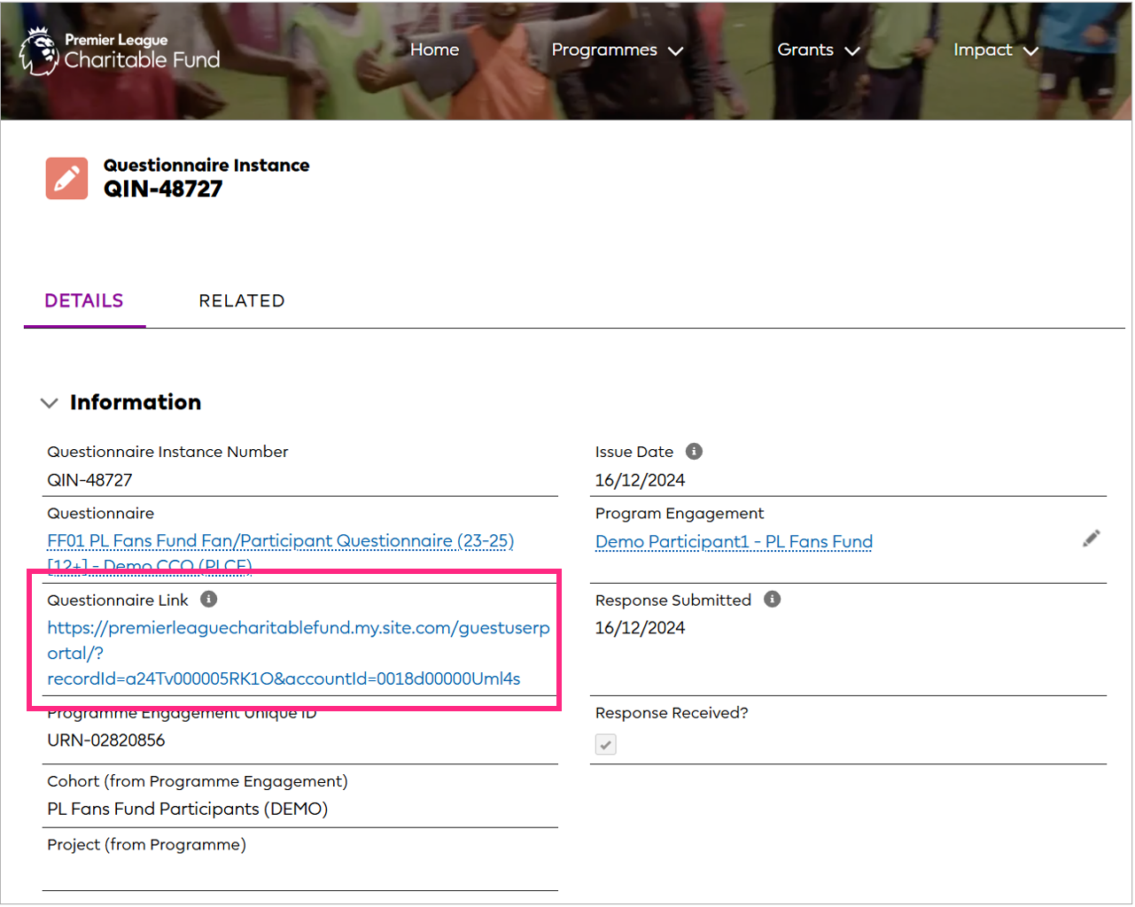Select the DETAILS tab
This screenshot has height=907, width=1135.
point(84,301)
